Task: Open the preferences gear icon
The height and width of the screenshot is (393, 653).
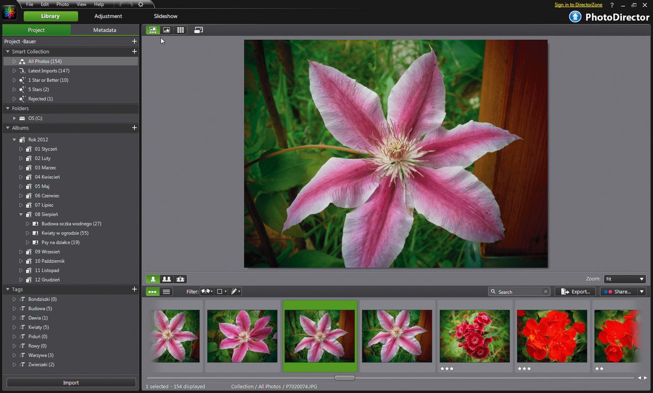Action: point(141,5)
